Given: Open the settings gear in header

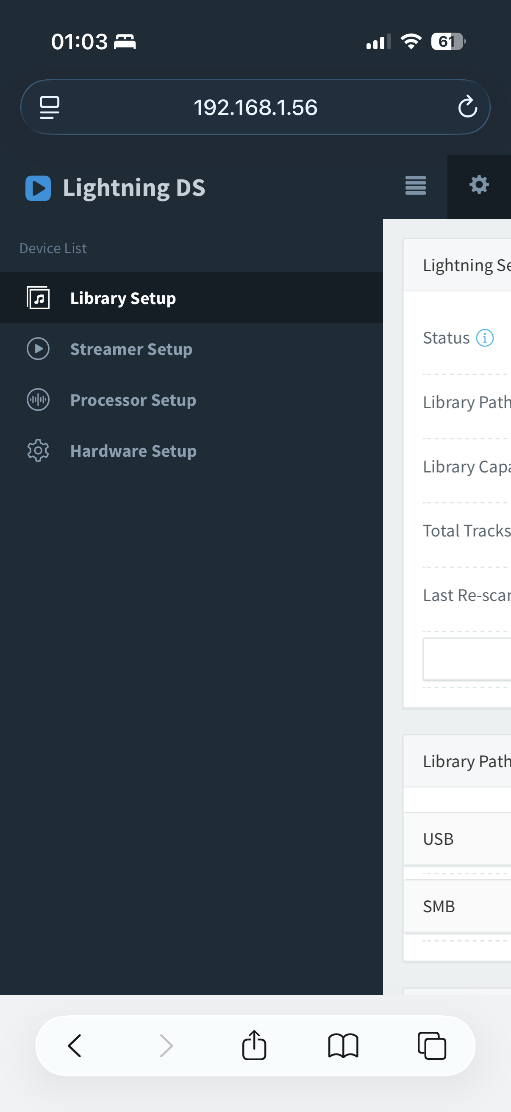Looking at the screenshot, I should (x=479, y=185).
